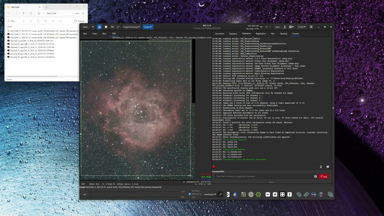Click the round record button in Siril's header
This screenshot has height=216, width=384.
click(x=106, y=27)
